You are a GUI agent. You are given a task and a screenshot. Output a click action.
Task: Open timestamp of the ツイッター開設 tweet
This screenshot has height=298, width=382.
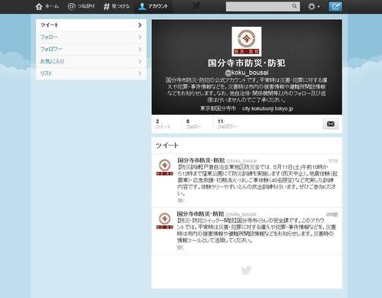click(x=332, y=215)
